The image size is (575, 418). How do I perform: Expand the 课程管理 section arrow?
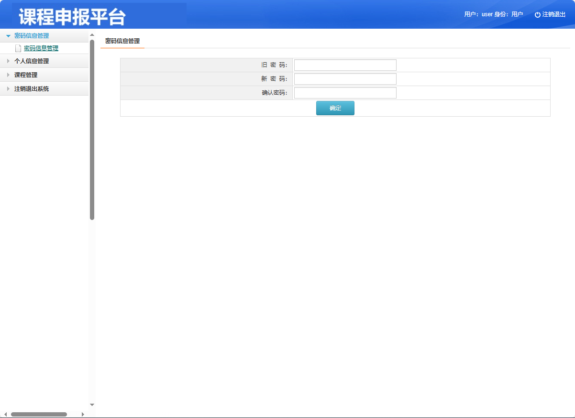pyautogui.click(x=8, y=75)
